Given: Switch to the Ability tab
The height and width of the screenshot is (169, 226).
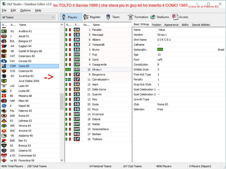Looking at the screenshot, I should coord(185,25).
